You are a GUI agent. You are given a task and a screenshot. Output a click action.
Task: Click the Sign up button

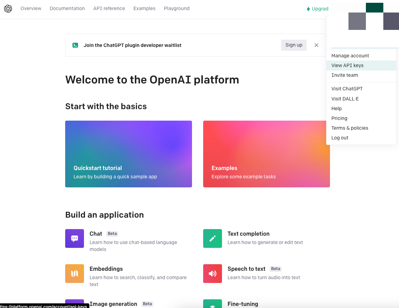tap(294, 45)
